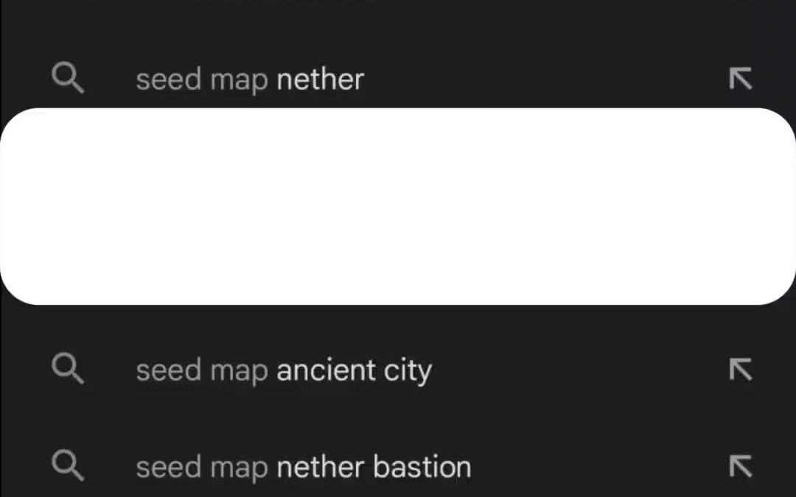Click the magnifier icon beside 'seed map nether'
796x497 pixels.
(68, 78)
